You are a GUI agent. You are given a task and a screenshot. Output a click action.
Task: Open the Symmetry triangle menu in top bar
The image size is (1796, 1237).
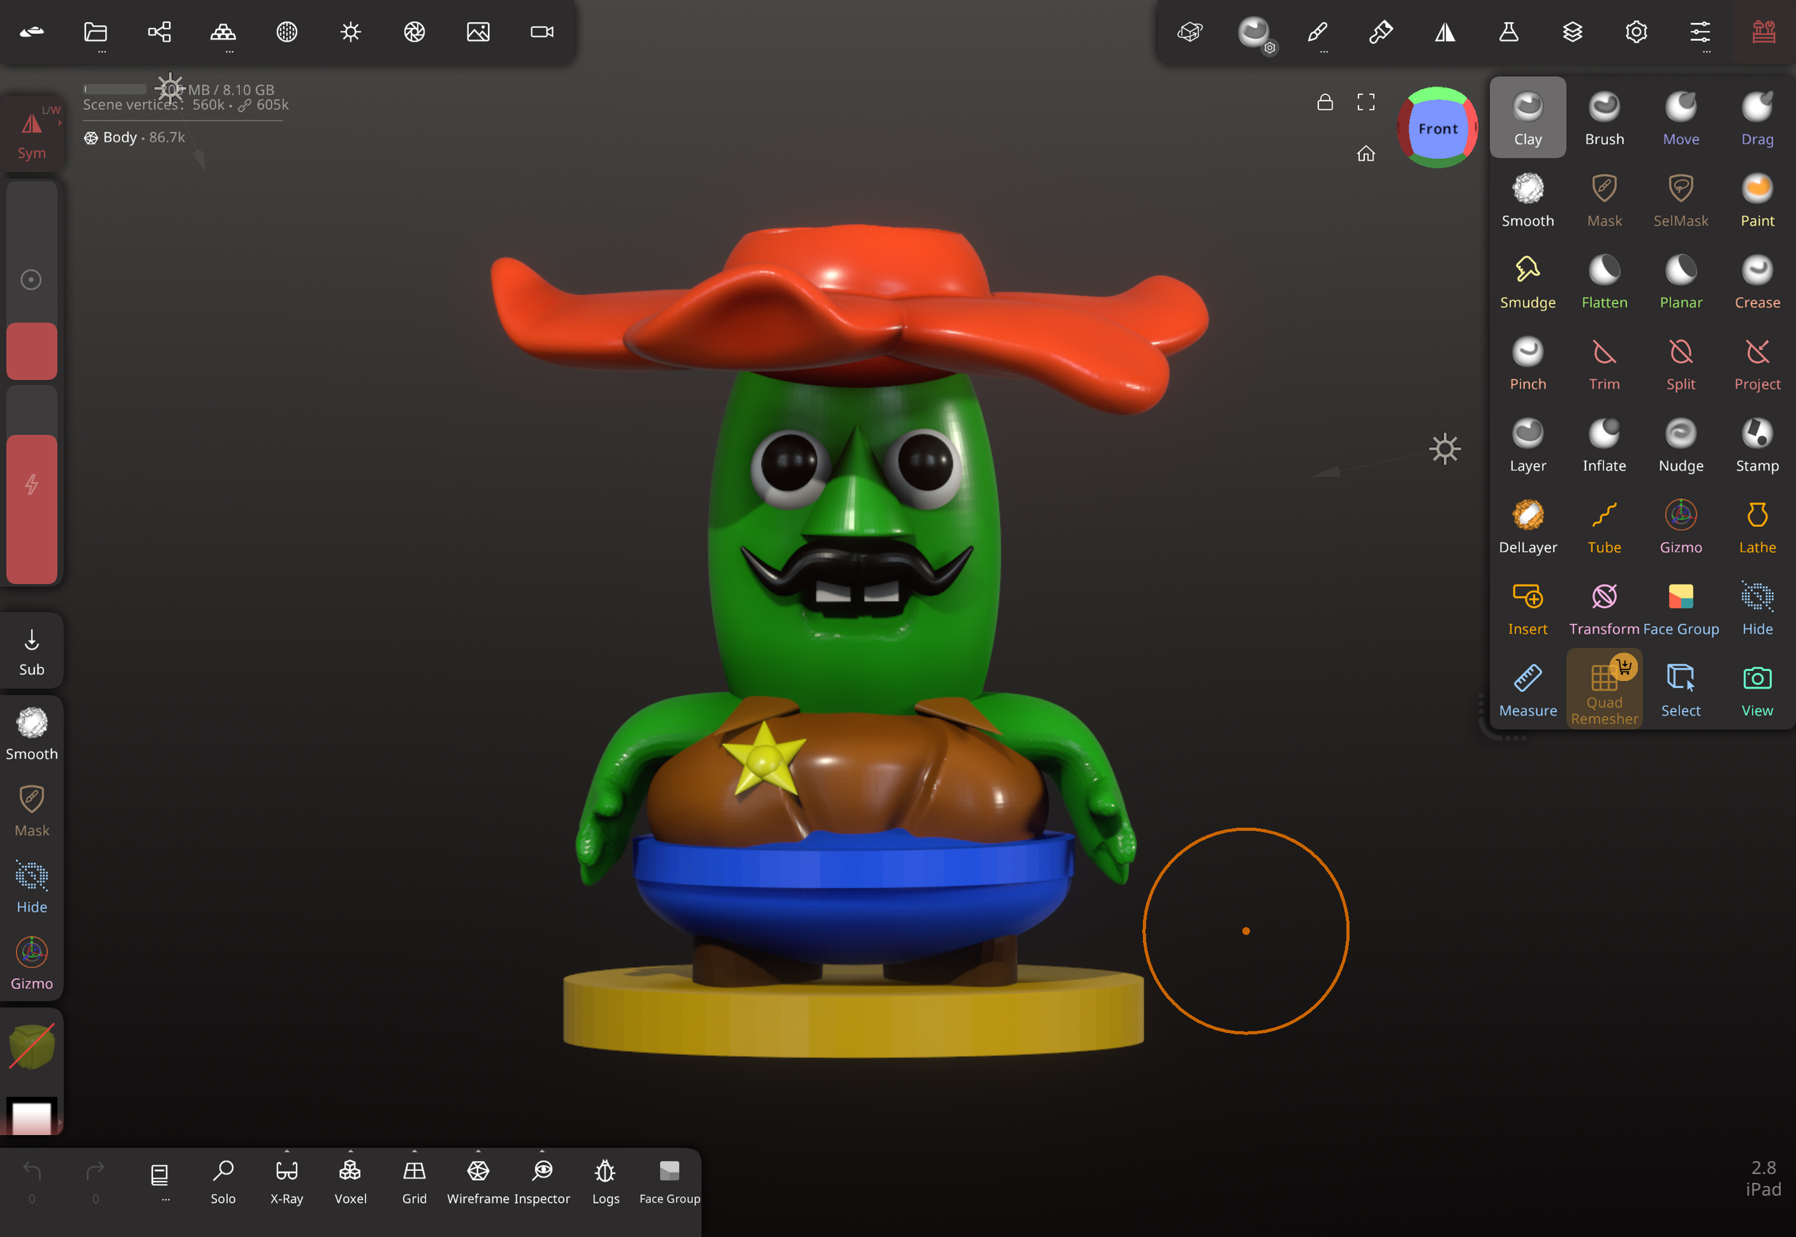click(1445, 32)
